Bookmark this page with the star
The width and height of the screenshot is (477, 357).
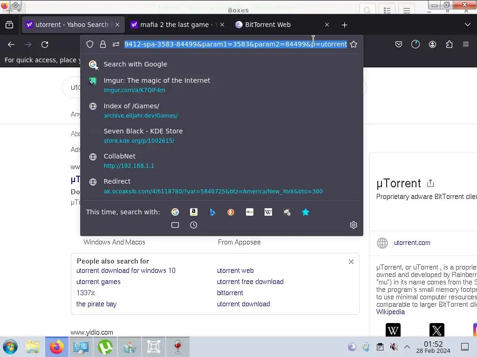(x=354, y=44)
